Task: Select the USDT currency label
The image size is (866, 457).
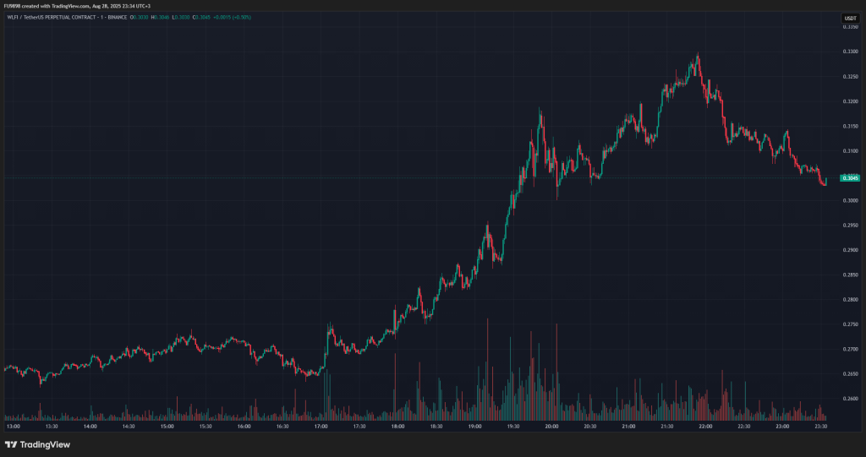Action: click(x=849, y=19)
